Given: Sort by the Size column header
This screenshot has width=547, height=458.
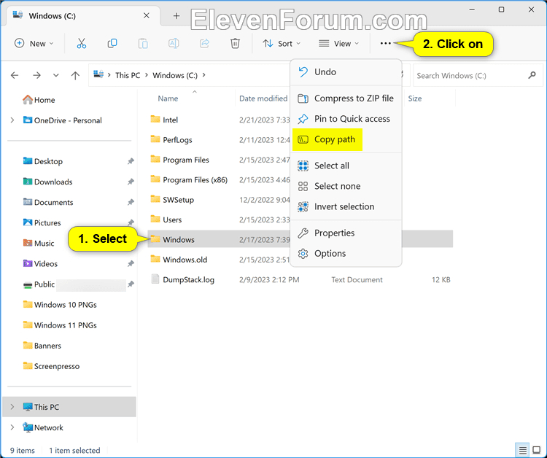Looking at the screenshot, I should click(415, 98).
